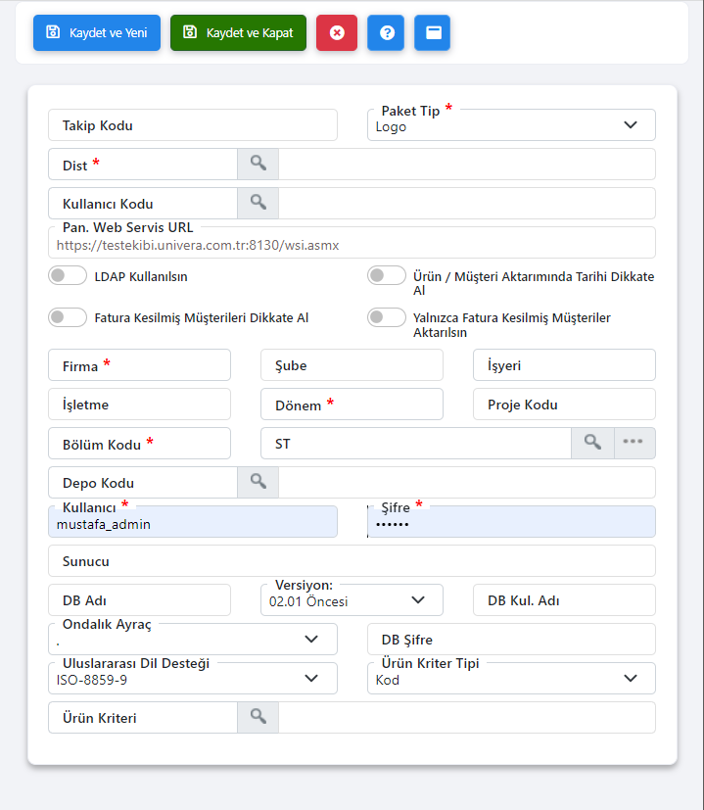Search Dist with the magnifier icon

tap(258, 165)
